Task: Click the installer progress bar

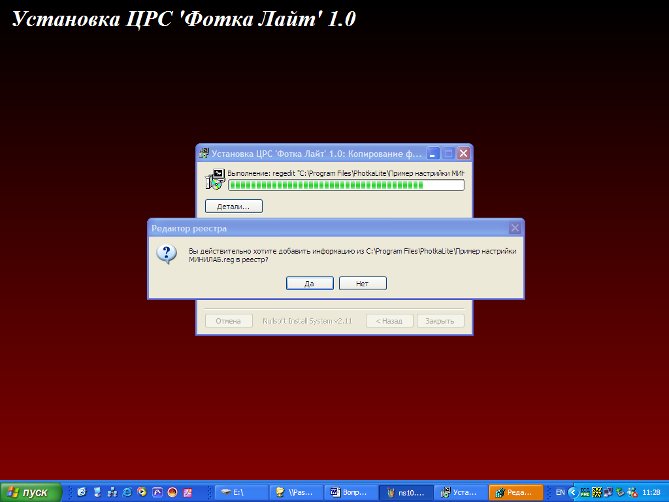Action: click(346, 185)
